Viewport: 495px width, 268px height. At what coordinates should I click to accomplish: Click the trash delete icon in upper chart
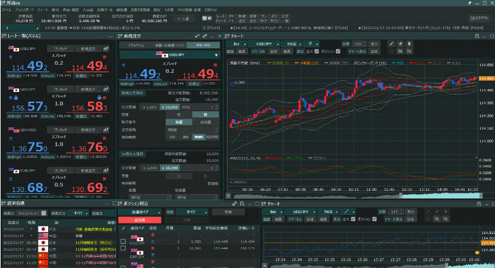click(x=410, y=44)
